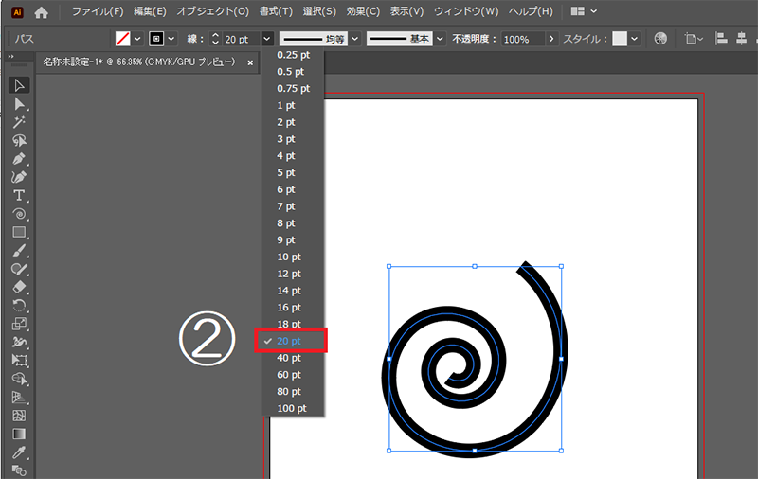Choose 20 pt checked stroke weight
The image size is (758, 479).
289,341
